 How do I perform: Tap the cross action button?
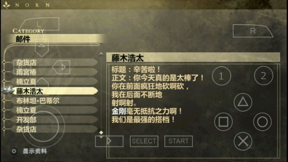243,141
